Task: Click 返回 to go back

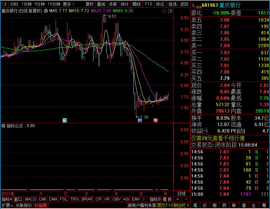Action: [x=184, y=4]
